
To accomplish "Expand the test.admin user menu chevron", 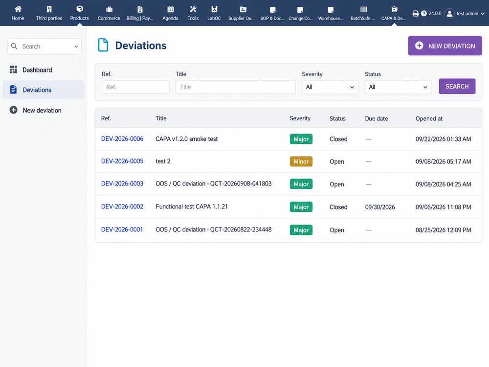I will click(483, 13).
